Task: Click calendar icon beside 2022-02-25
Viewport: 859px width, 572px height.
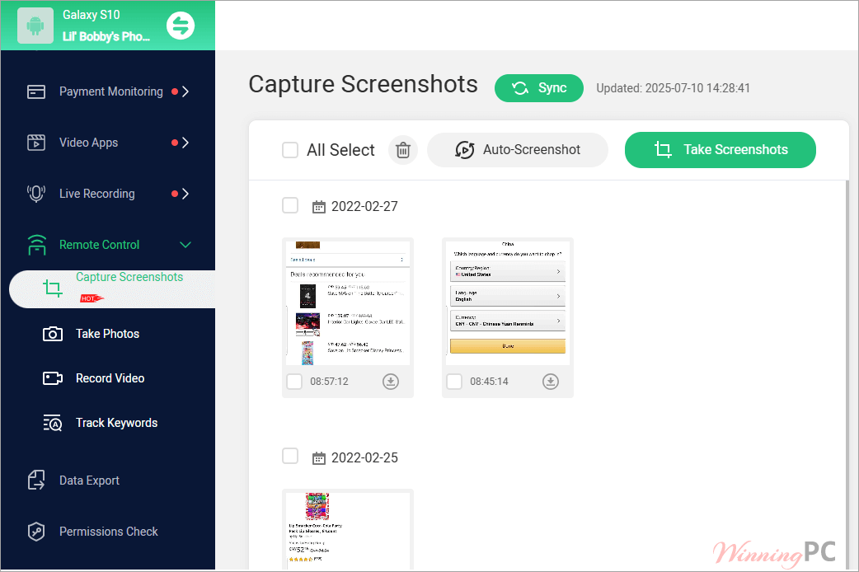Action: (x=318, y=458)
